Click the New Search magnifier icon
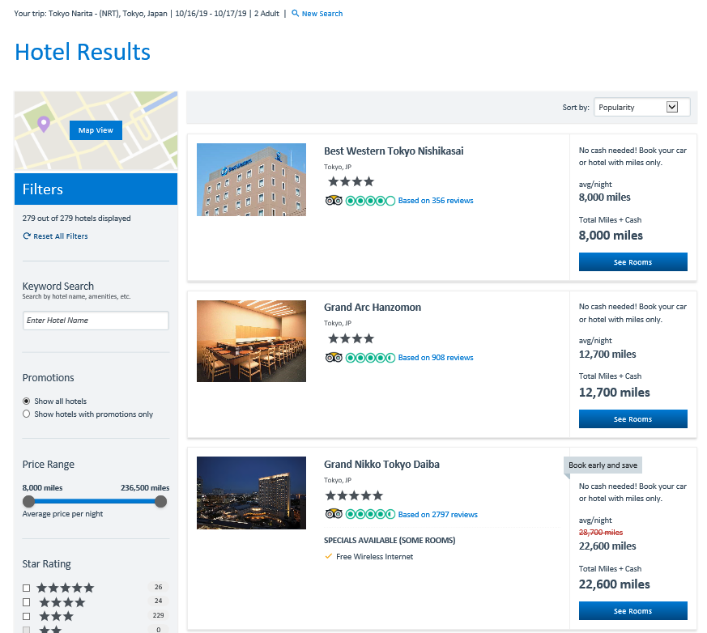The height and width of the screenshot is (633, 707). 296,13
